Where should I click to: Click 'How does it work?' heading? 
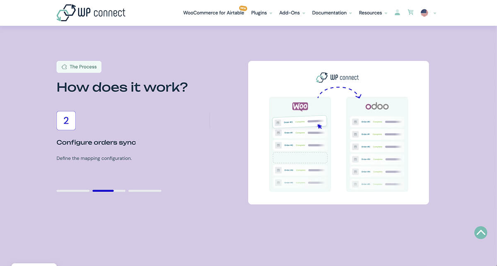122,87
